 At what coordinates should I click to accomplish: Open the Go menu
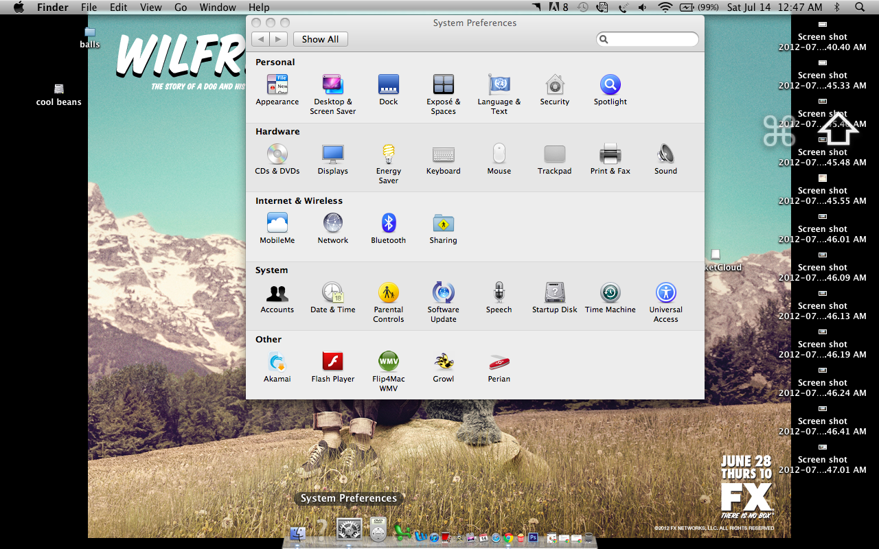181,8
